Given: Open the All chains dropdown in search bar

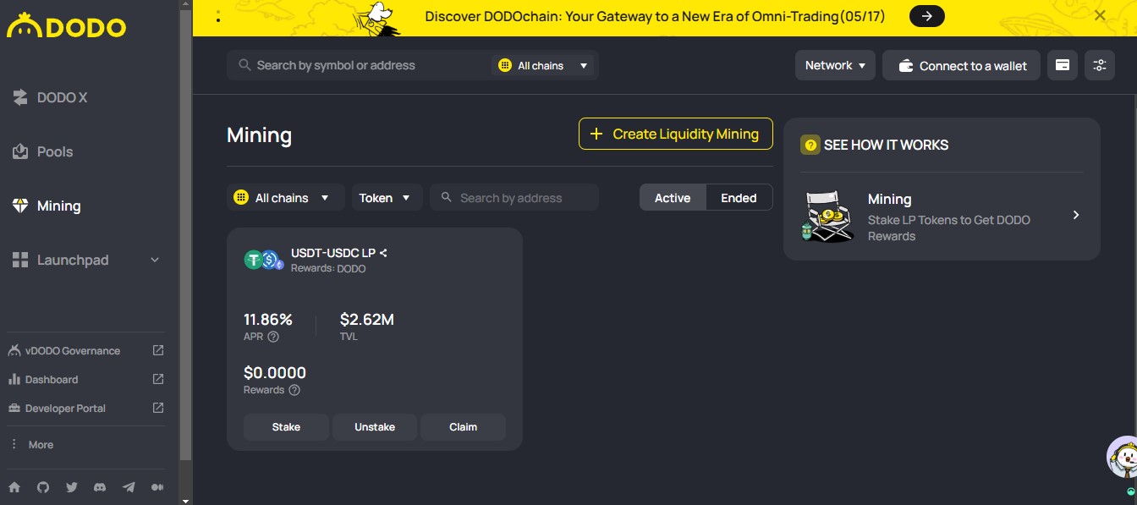Looking at the screenshot, I should point(543,65).
